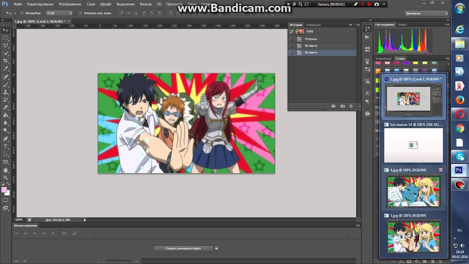The width and height of the screenshot is (469, 264).
Task: Toggle history brush source for first Вставить state
Action: pyautogui.click(x=291, y=46)
